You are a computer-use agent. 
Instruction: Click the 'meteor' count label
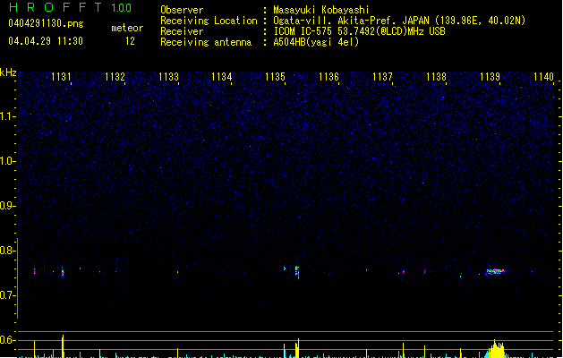tap(127, 28)
